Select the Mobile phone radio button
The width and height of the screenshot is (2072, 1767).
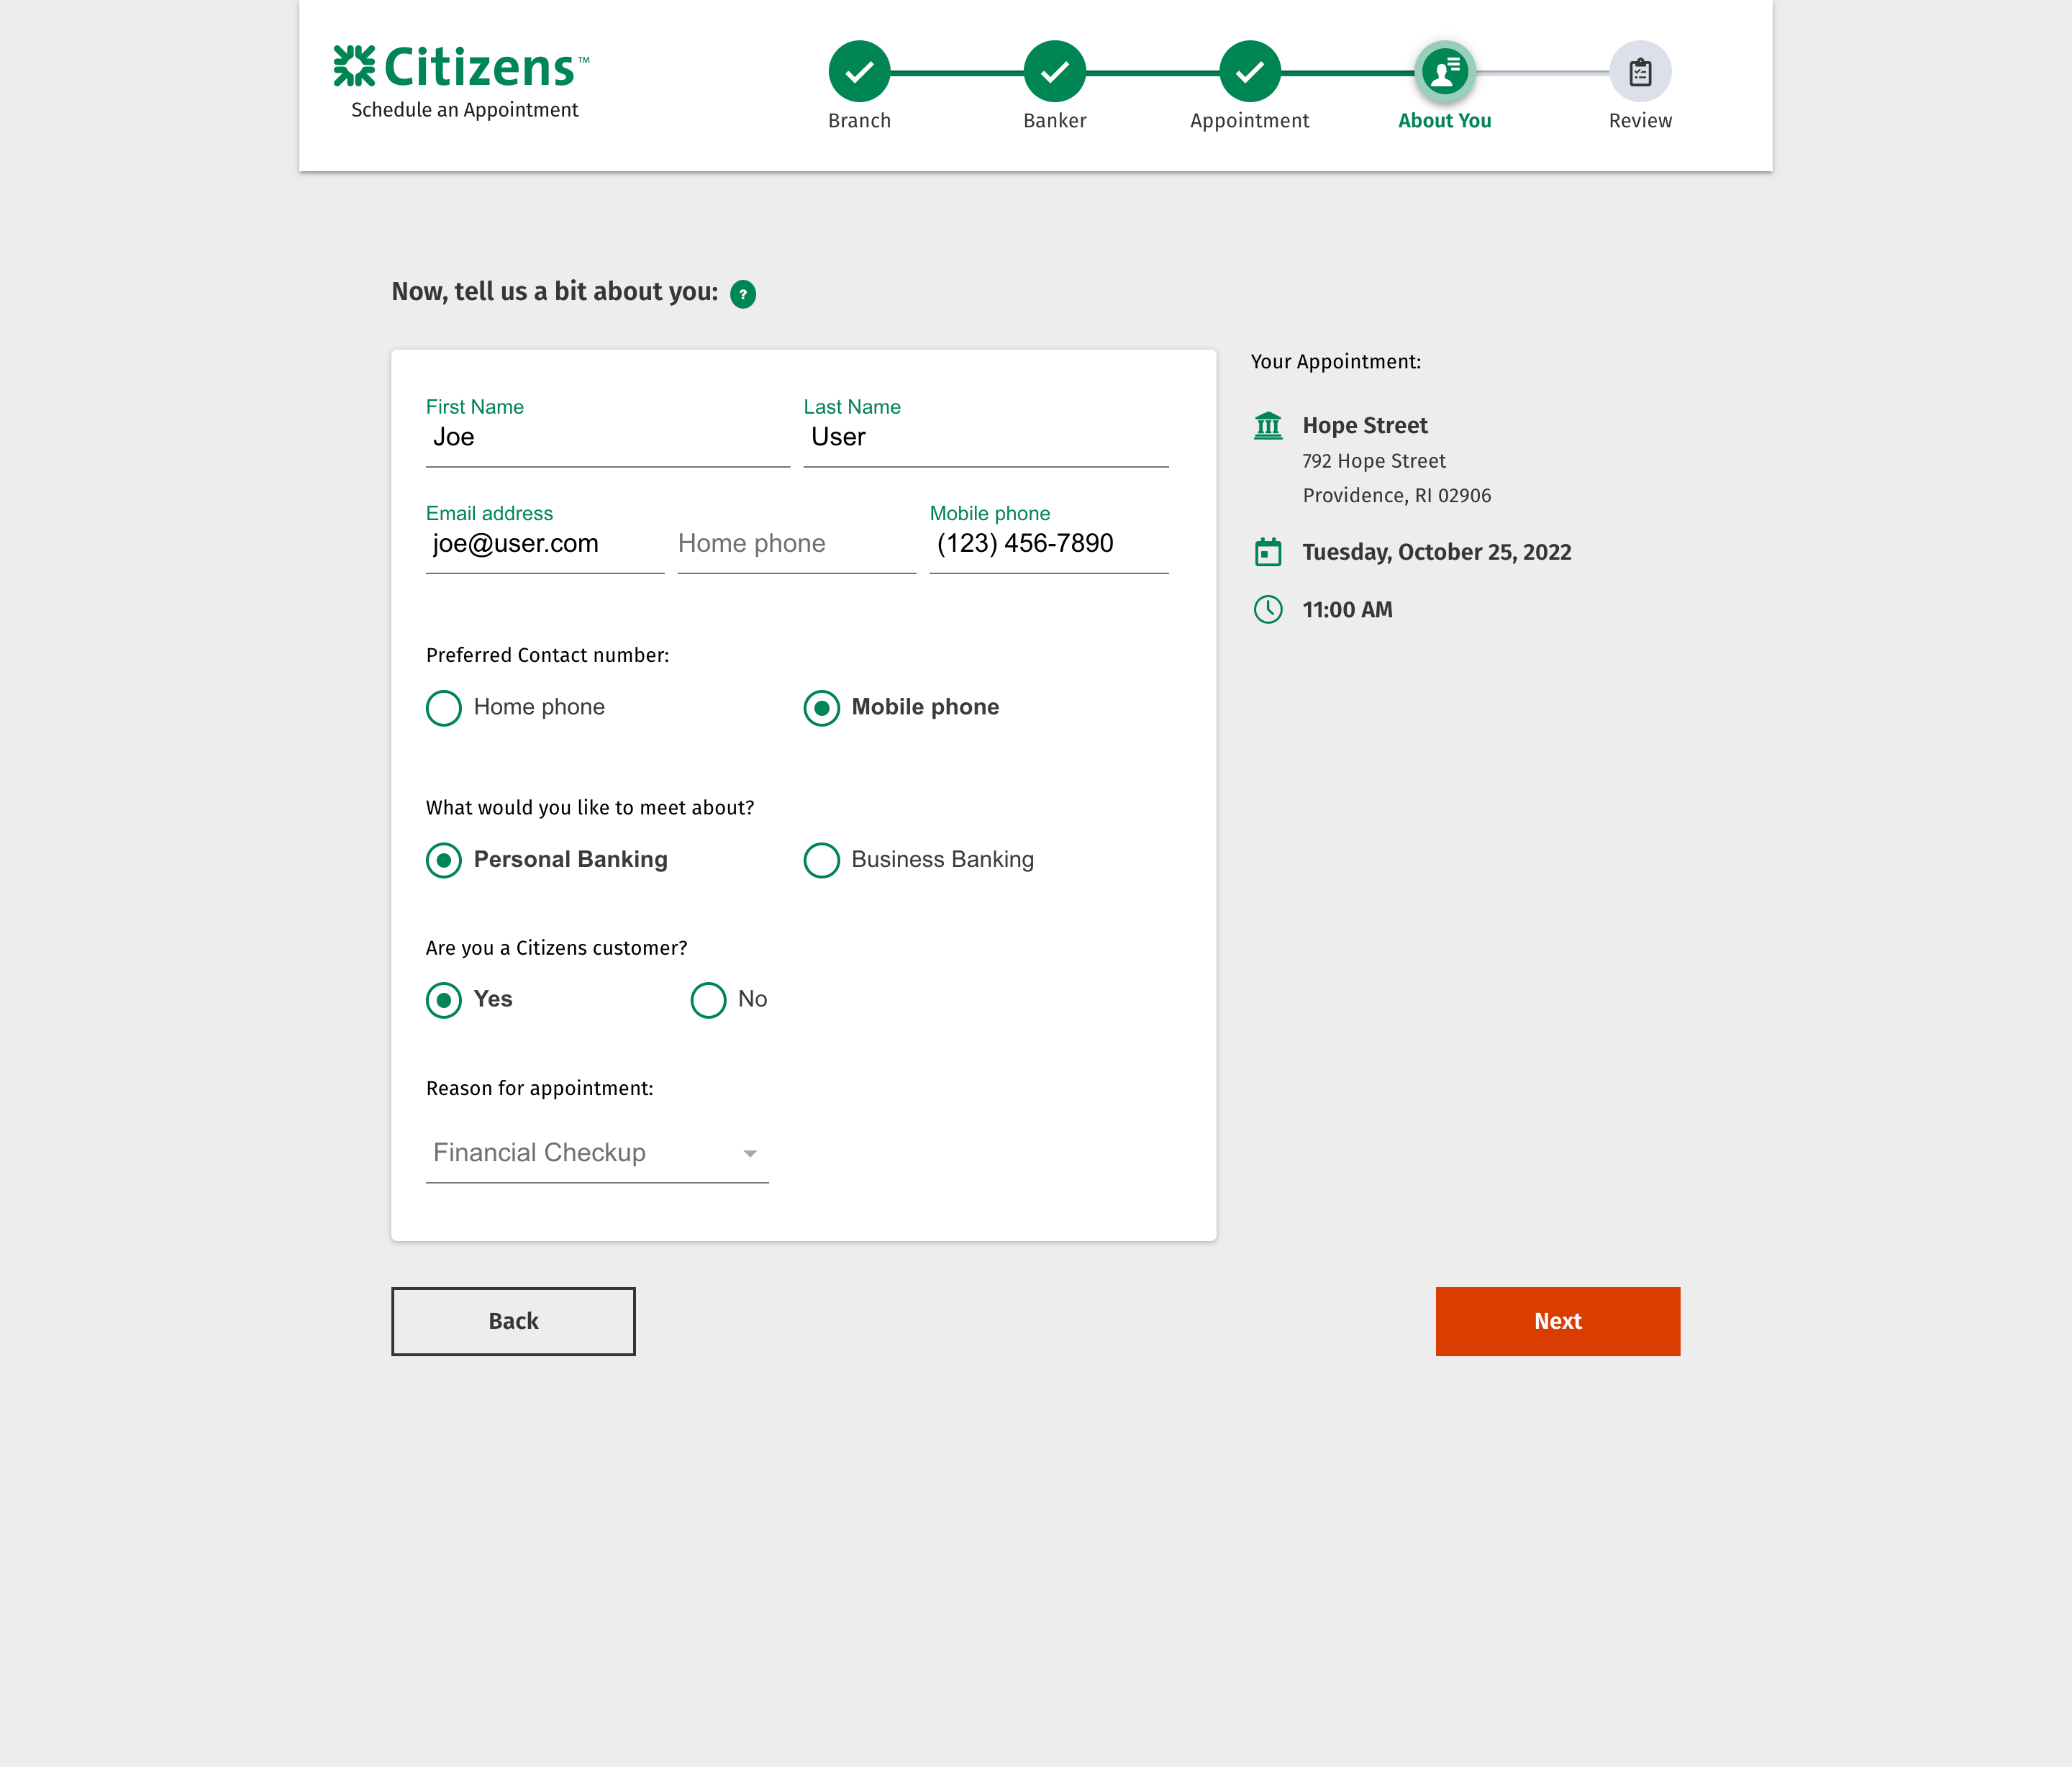pos(821,708)
